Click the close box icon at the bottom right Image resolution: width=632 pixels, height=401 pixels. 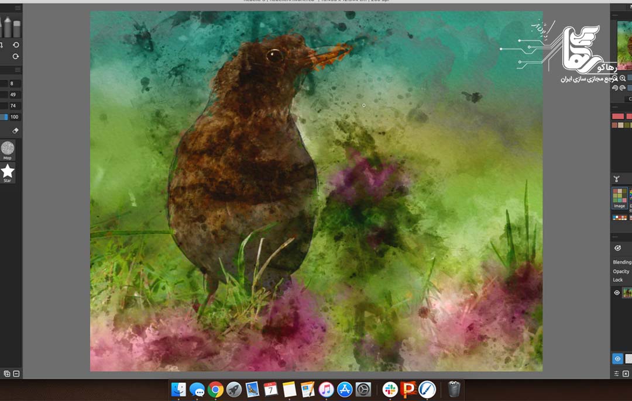click(x=626, y=374)
